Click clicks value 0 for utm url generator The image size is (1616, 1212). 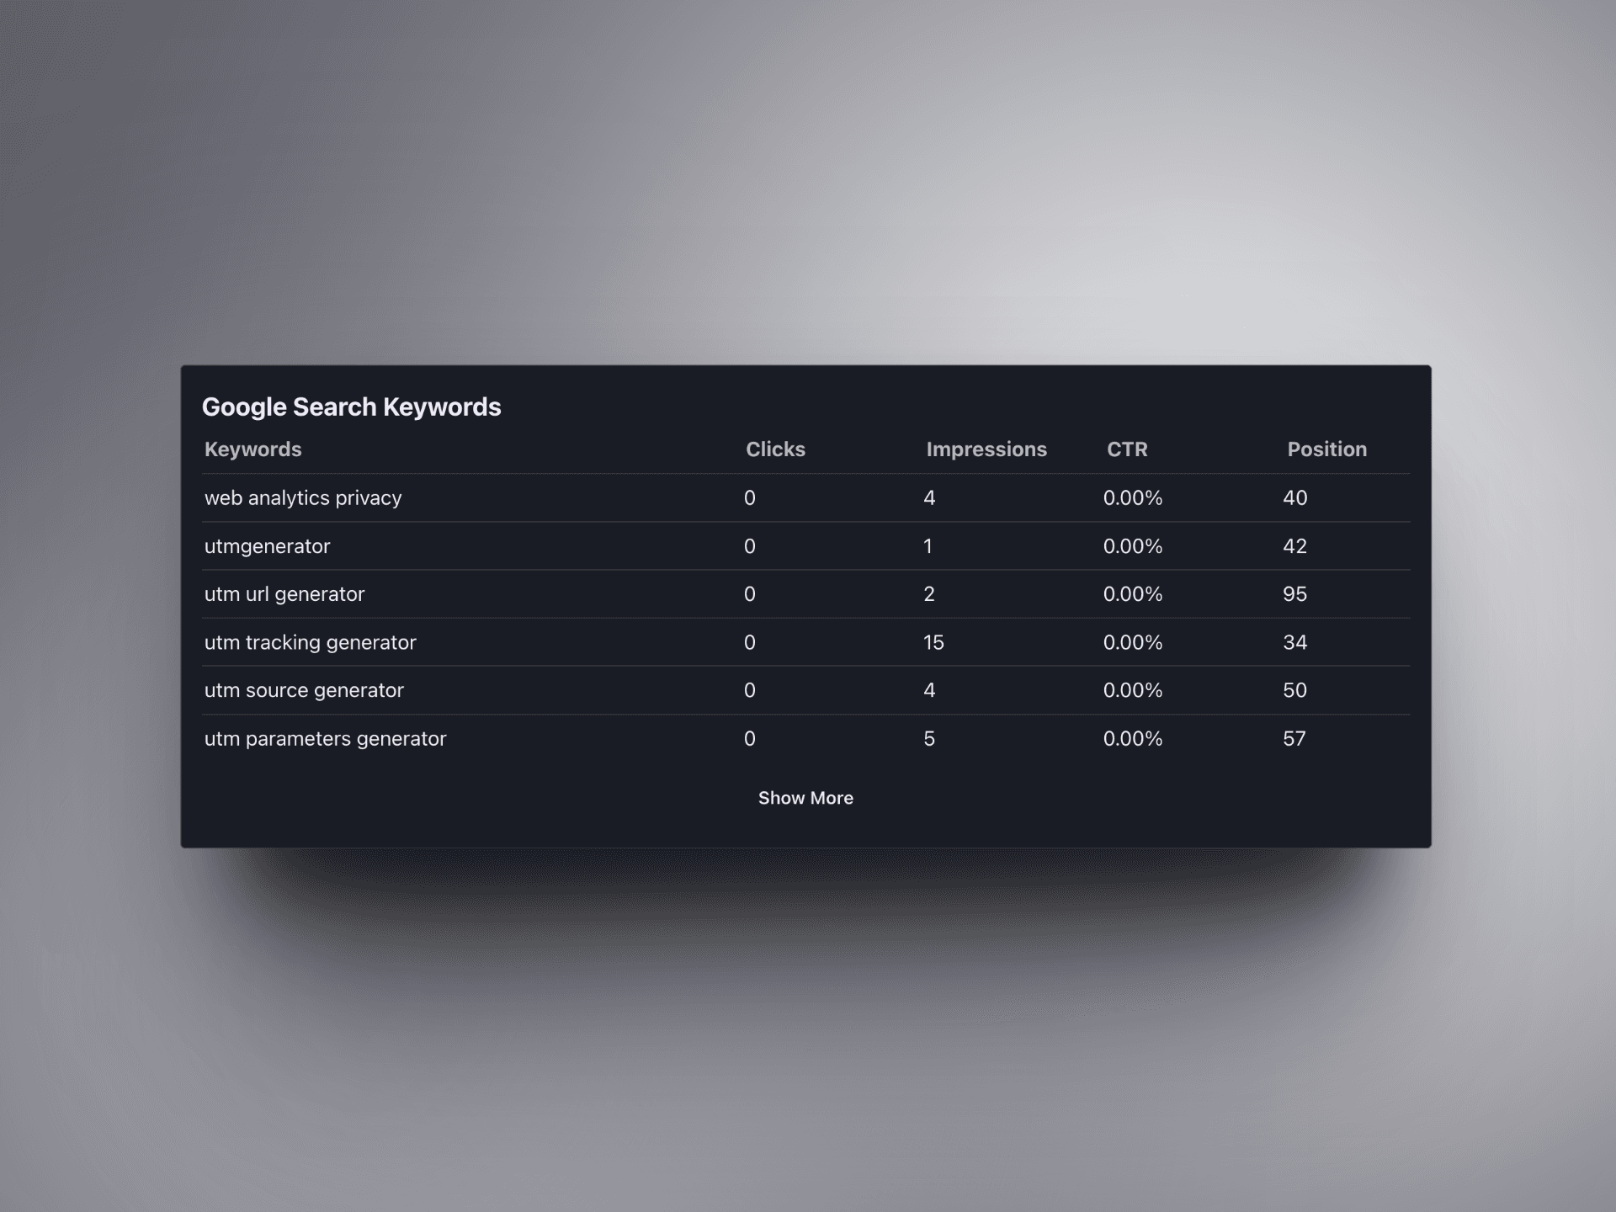tap(750, 594)
